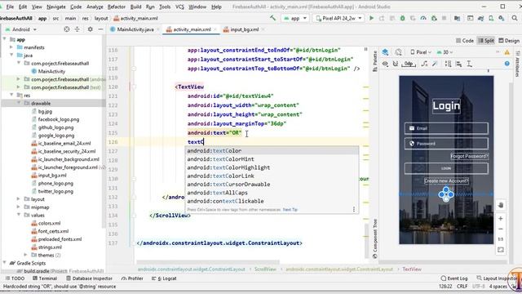Screen dimensions: 522x294
Task: Switch editor to Split view
Action: point(486,40)
